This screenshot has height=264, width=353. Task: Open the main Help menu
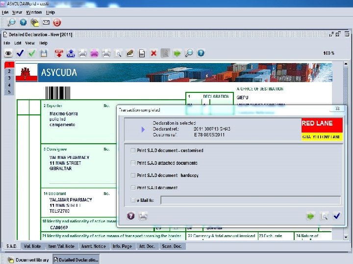(50, 12)
